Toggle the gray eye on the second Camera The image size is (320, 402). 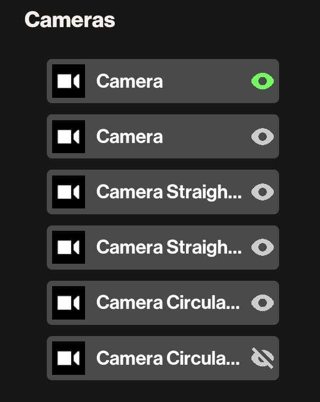[x=263, y=137]
